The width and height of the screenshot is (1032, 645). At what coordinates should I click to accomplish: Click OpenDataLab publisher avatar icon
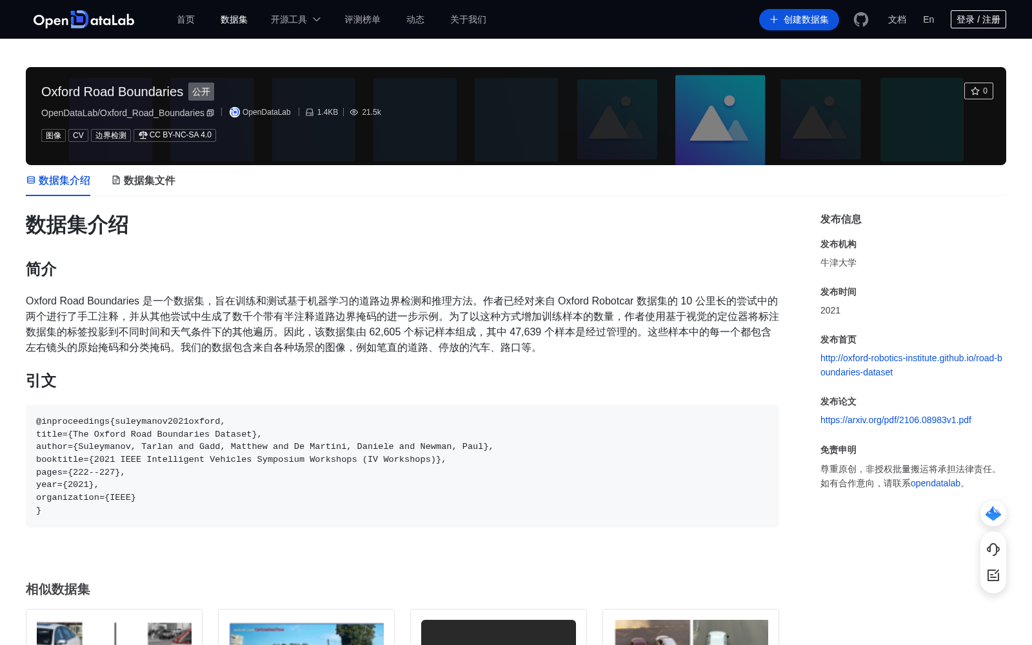235,112
